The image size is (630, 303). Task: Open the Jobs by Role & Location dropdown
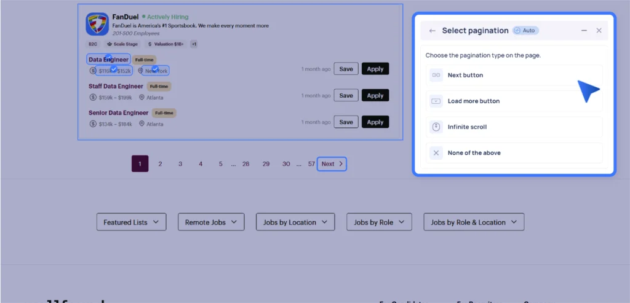[474, 222]
